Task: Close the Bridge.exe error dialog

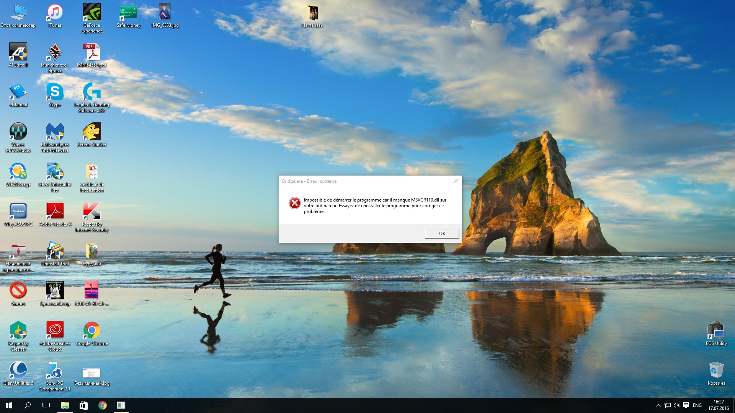Action: pyautogui.click(x=456, y=181)
